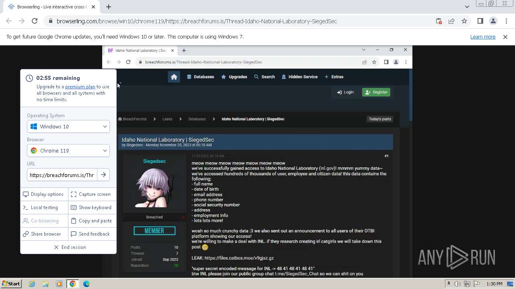
Task: Open outer Chrome profile avatar icon
Action: point(493,21)
